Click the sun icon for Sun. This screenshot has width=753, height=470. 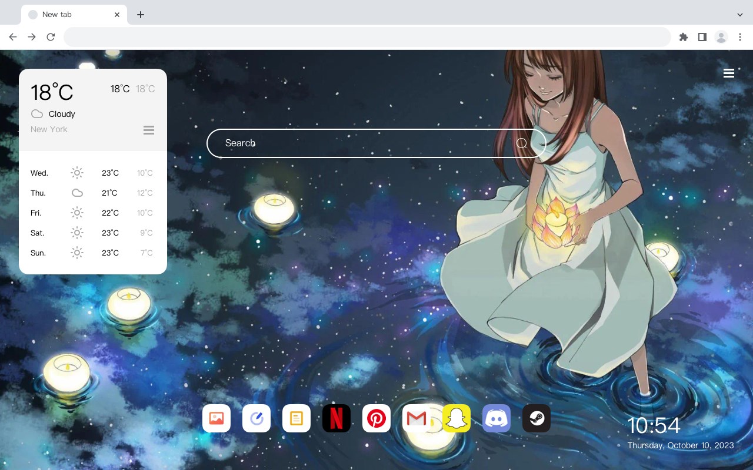coord(77,253)
